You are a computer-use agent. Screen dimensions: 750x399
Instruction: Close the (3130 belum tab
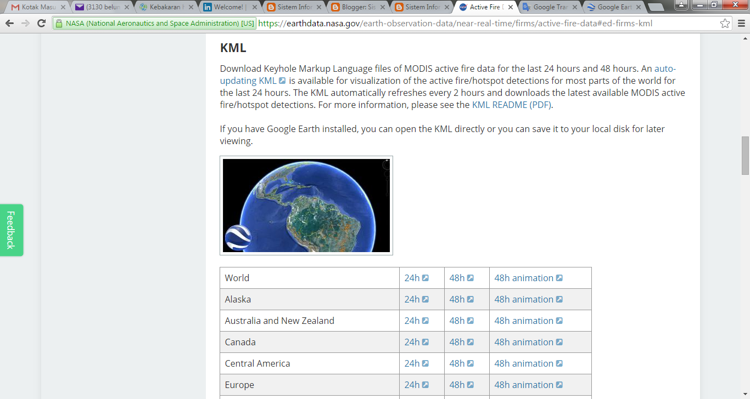127,8
